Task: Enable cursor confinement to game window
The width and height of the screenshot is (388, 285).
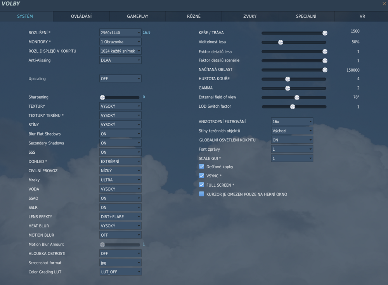Action: (201, 194)
